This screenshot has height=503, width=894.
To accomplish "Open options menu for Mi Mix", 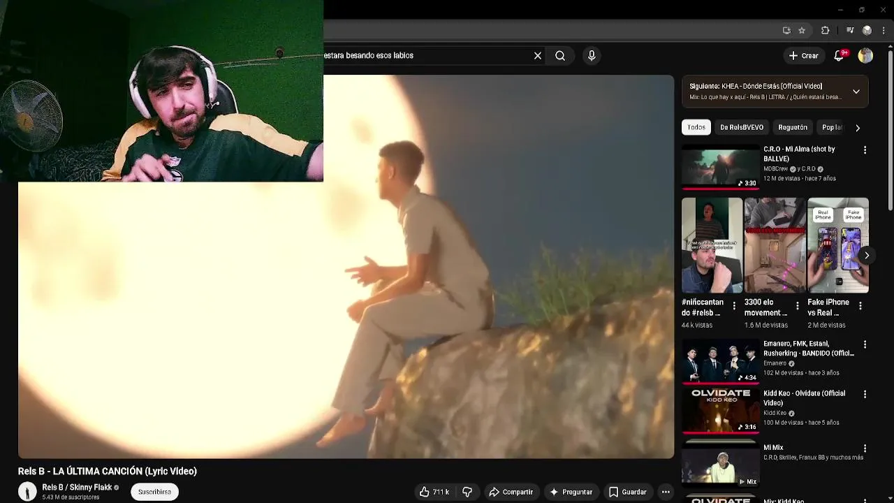I will point(865,449).
